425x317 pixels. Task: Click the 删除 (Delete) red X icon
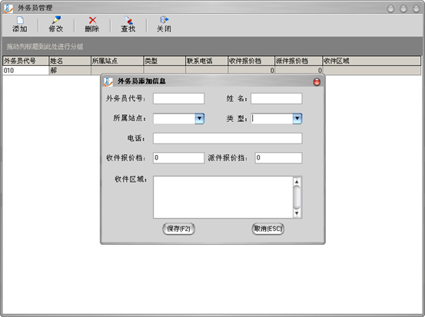point(92,25)
